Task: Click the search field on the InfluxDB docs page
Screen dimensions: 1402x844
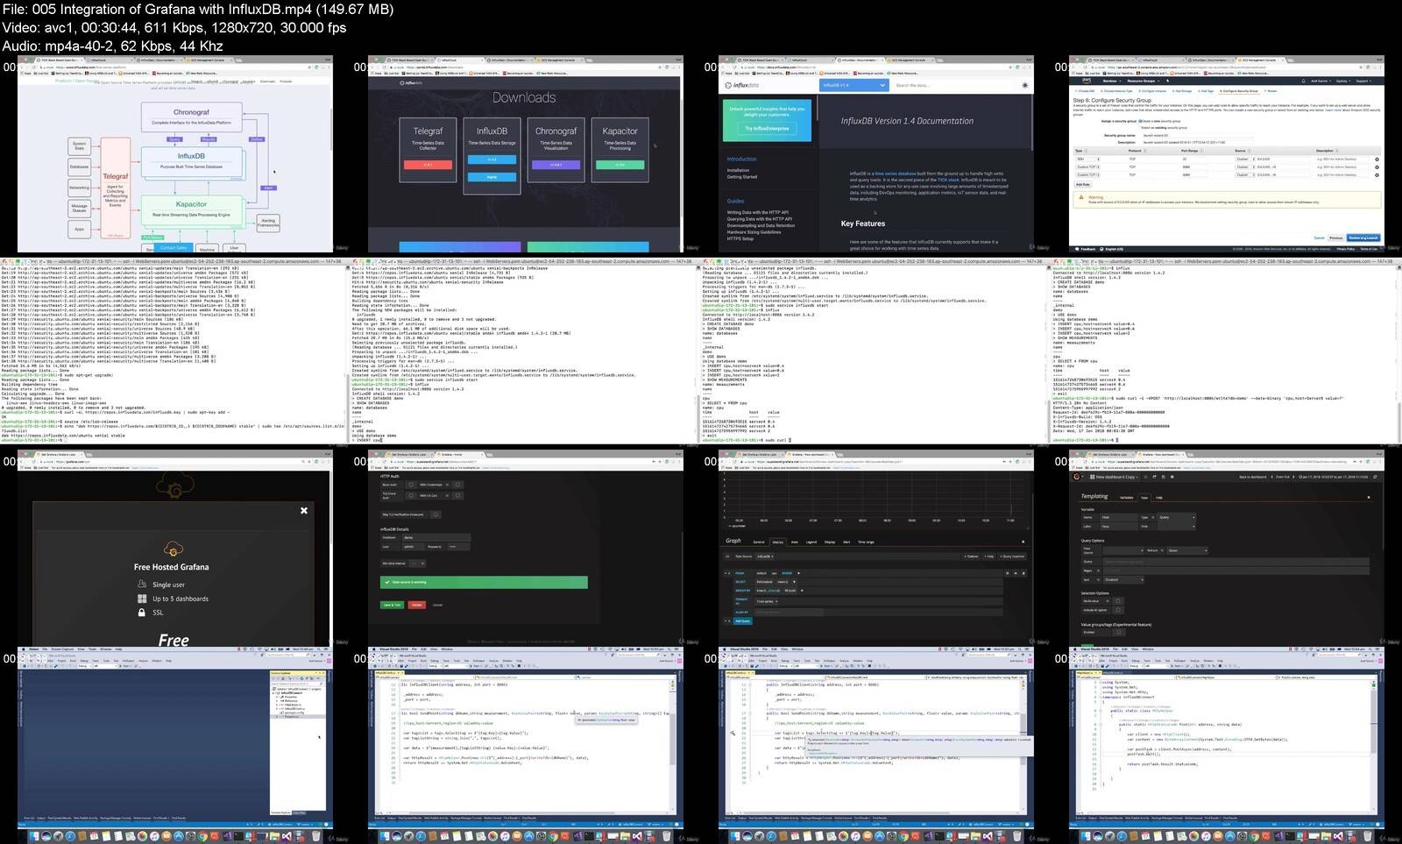Action: point(955,85)
